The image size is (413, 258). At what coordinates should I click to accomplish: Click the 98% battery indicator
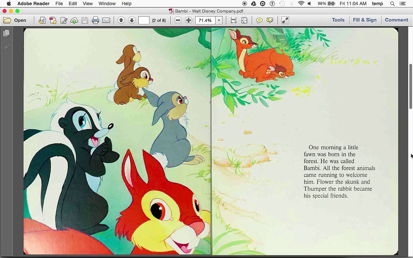click(326, 4)
